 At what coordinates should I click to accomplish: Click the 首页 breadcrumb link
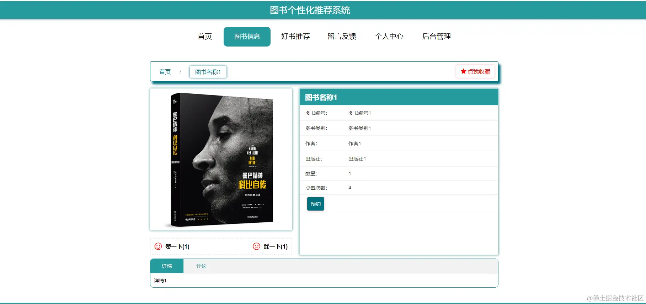(x=165, y=72)
